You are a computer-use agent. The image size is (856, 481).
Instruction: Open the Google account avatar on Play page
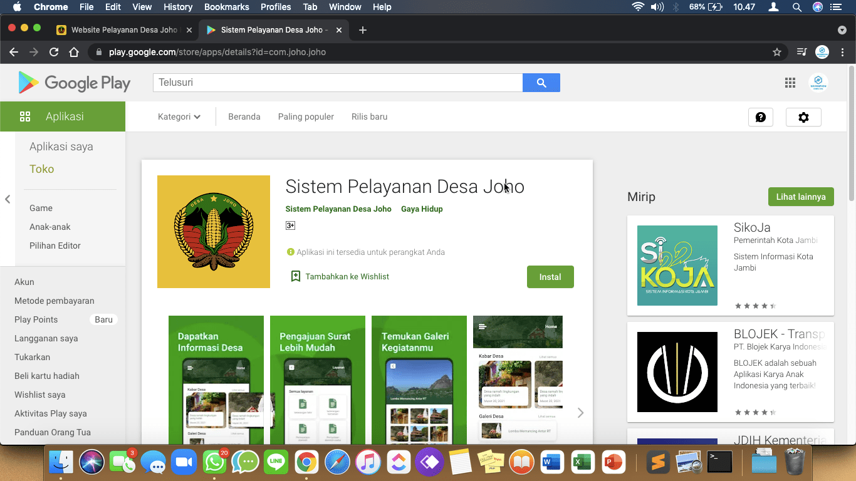pyautogui.click(x=818, y=83)
